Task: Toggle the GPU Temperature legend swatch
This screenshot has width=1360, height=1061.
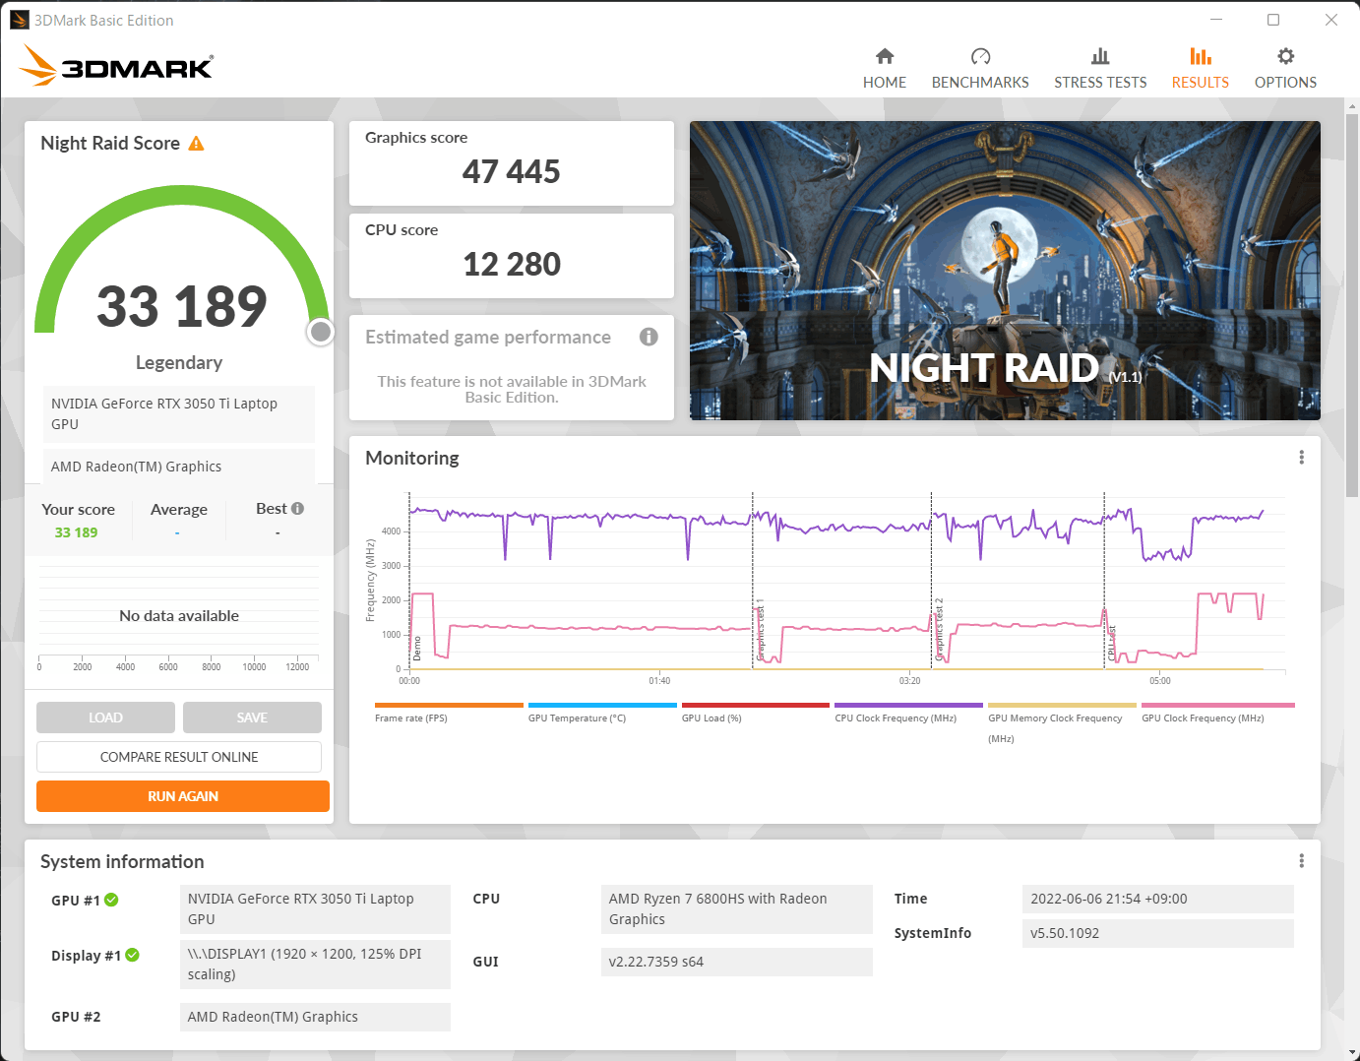Action: pyautogui.click(x=602, y=706)
